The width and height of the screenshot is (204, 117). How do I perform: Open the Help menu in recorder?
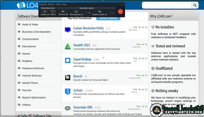tap(64, 4)
